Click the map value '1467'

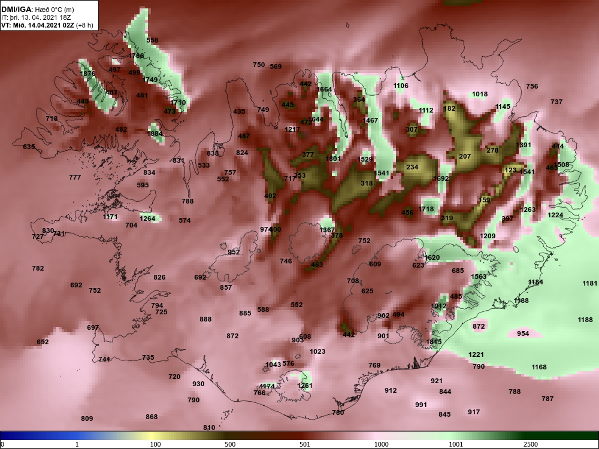[x=370, y=120]
